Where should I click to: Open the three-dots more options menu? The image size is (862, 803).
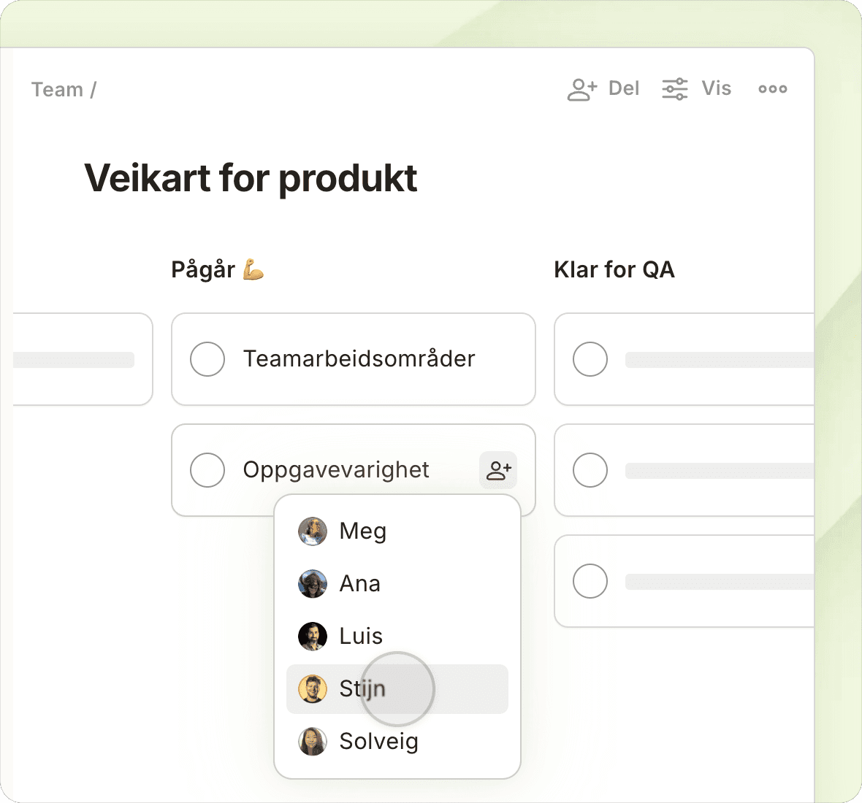click(x=772, y=89)
